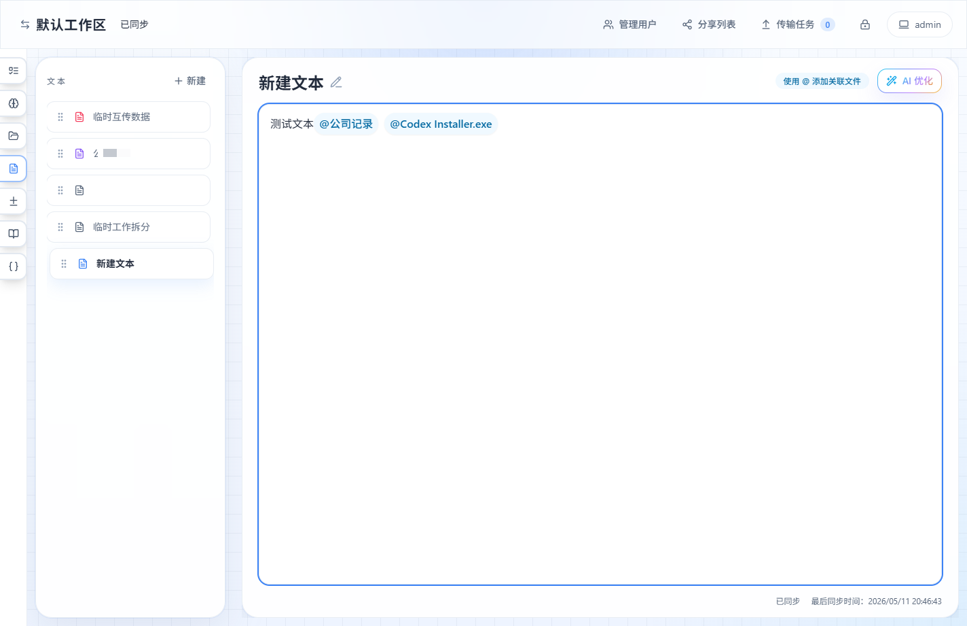Click the last sync time text
Image resolution: width=967 pixels, height=626 pixels.
(876, 602)
